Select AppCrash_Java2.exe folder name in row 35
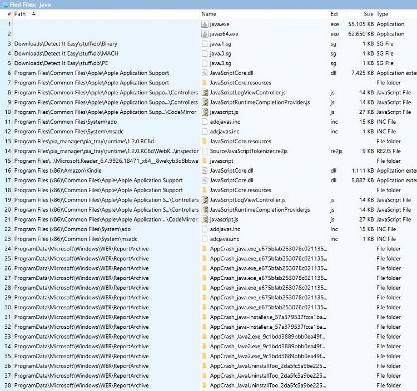Image resolution: width=417 pixels, height=391 pixels. [x=267, y=356]
